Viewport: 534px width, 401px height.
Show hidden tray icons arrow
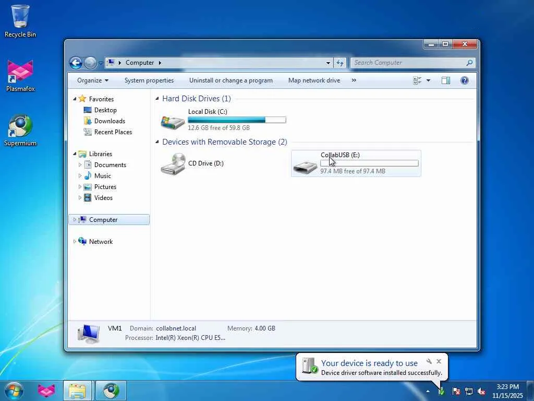click(428, 392)
